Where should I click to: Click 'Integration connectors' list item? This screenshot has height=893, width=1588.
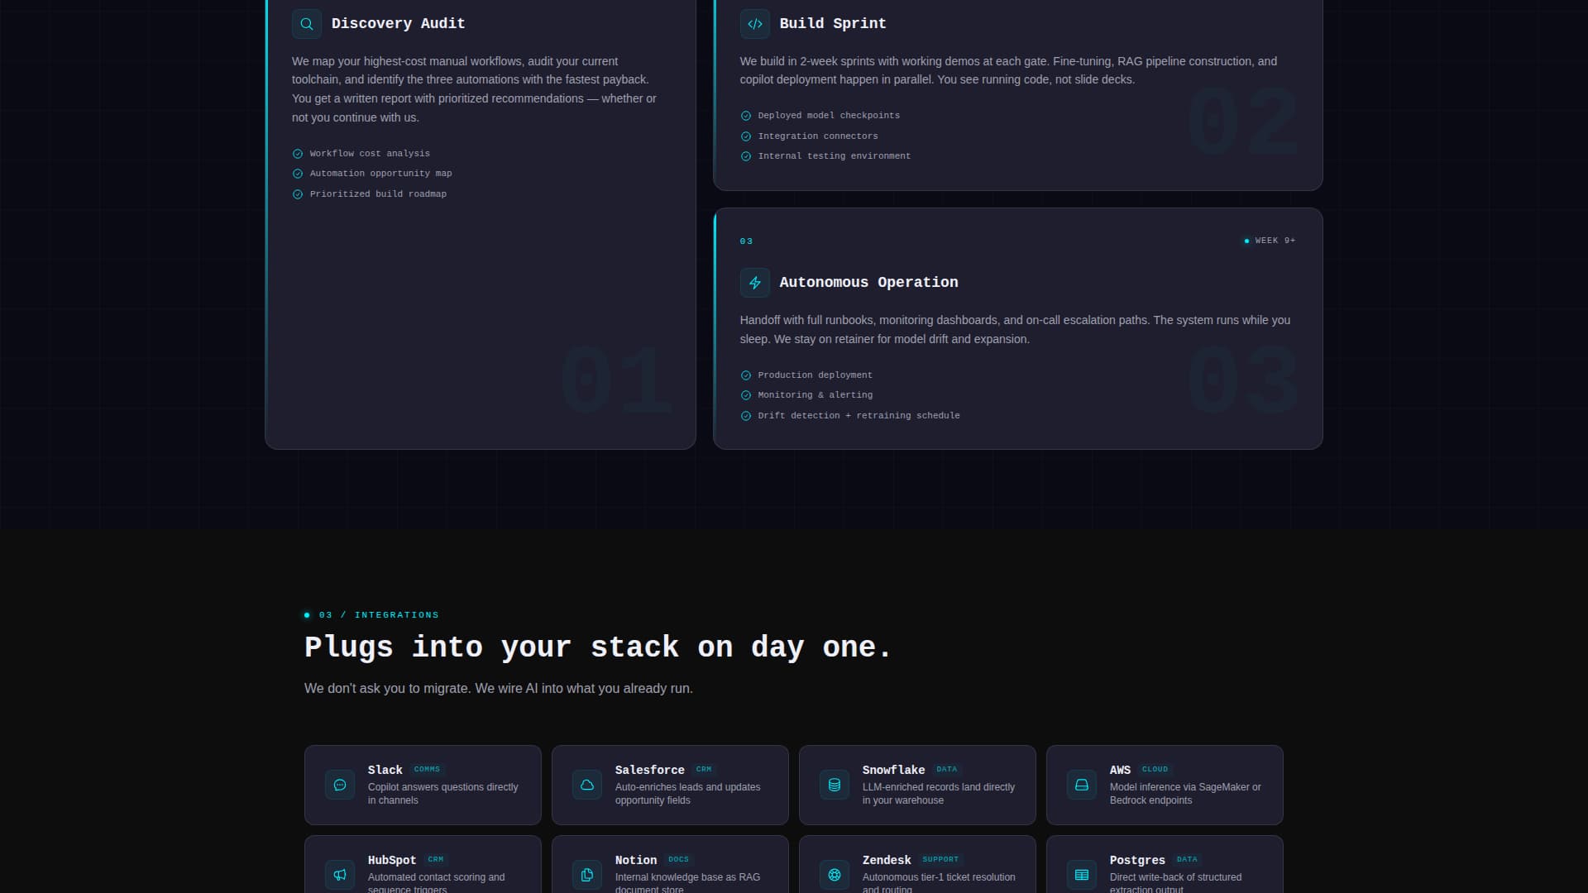point(818,136)
